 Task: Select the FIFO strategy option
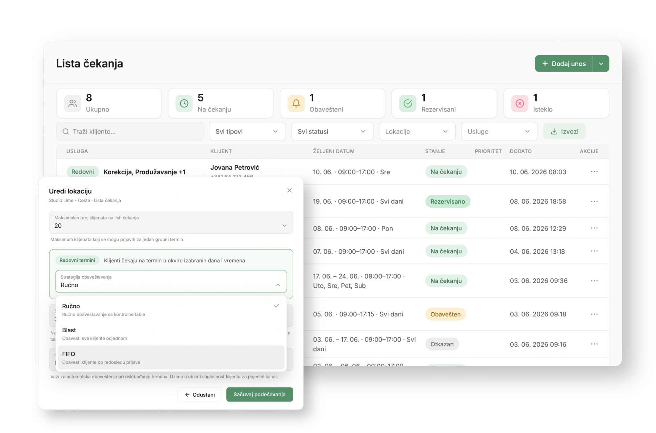pos(171,358)
